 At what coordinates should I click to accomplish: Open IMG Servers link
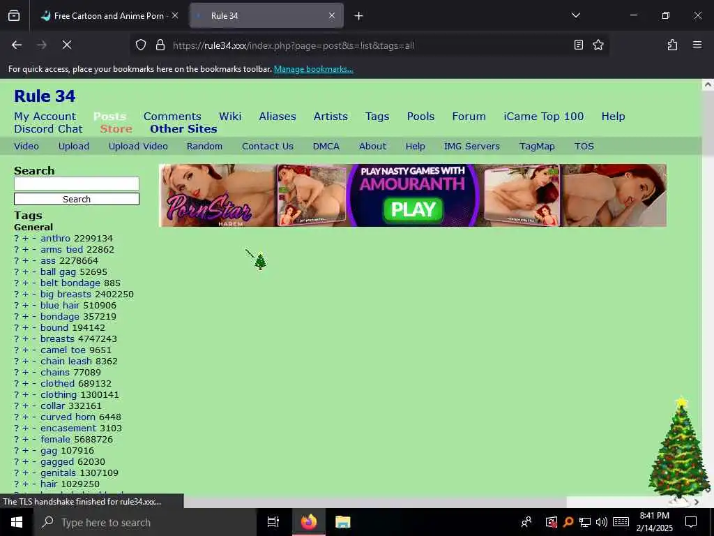(x=472, y=146)
